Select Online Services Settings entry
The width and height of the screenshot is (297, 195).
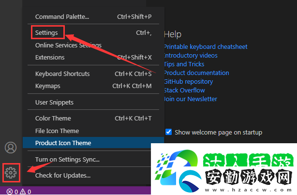coord(93,45)
